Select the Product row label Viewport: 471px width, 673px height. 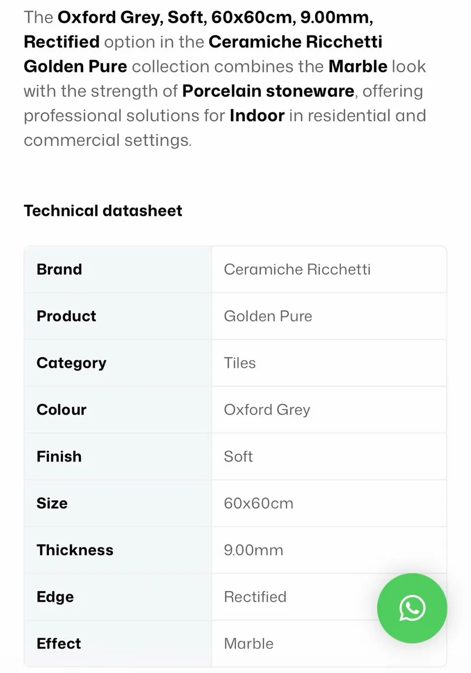(66, 316)
